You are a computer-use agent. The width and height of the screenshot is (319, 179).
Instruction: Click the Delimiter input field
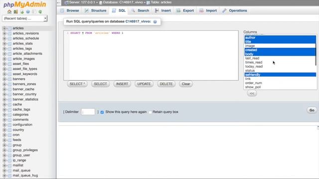88,112
